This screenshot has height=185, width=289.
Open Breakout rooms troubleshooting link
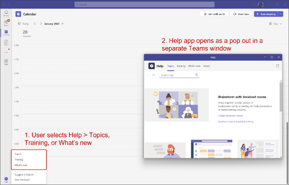click(236, 121)
